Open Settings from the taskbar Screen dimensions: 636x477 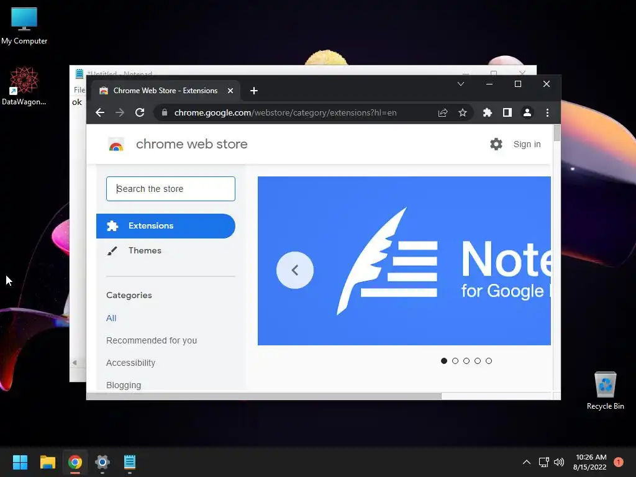coord(102,462)
